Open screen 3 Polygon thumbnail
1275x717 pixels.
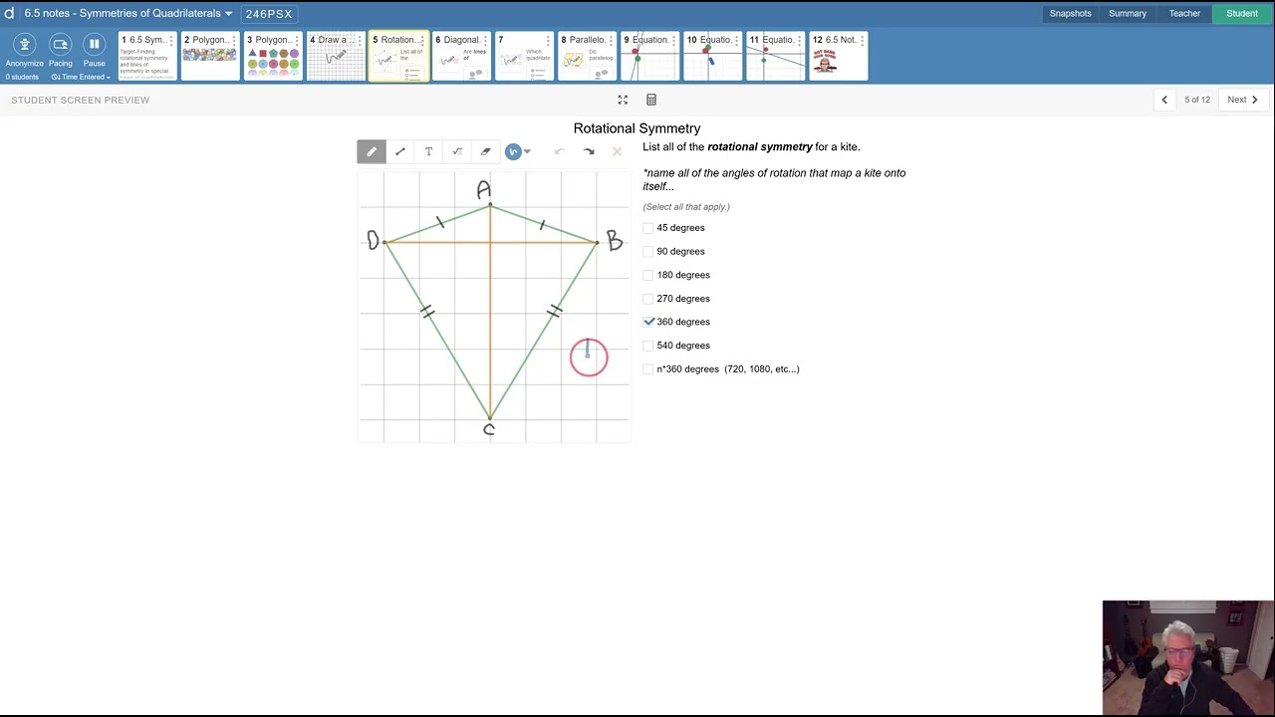[273, 56]
